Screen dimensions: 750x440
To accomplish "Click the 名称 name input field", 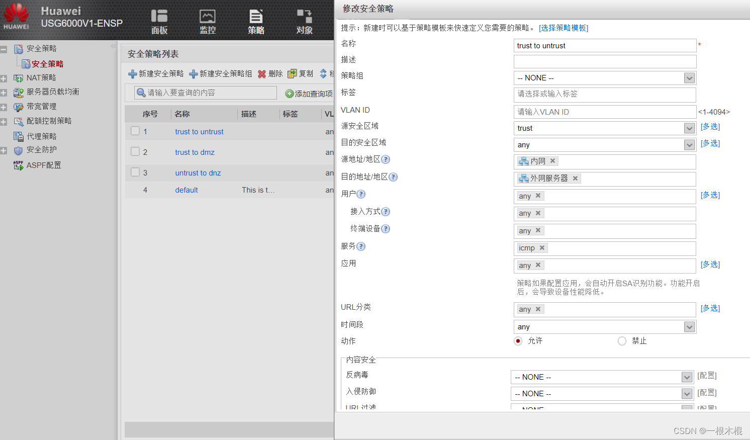I will click(605, 46).
